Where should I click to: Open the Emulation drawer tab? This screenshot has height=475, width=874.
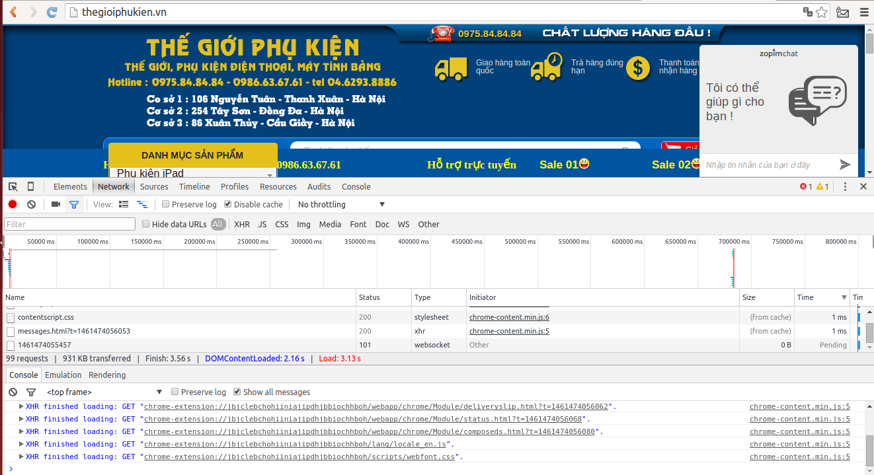pos(63,375)
